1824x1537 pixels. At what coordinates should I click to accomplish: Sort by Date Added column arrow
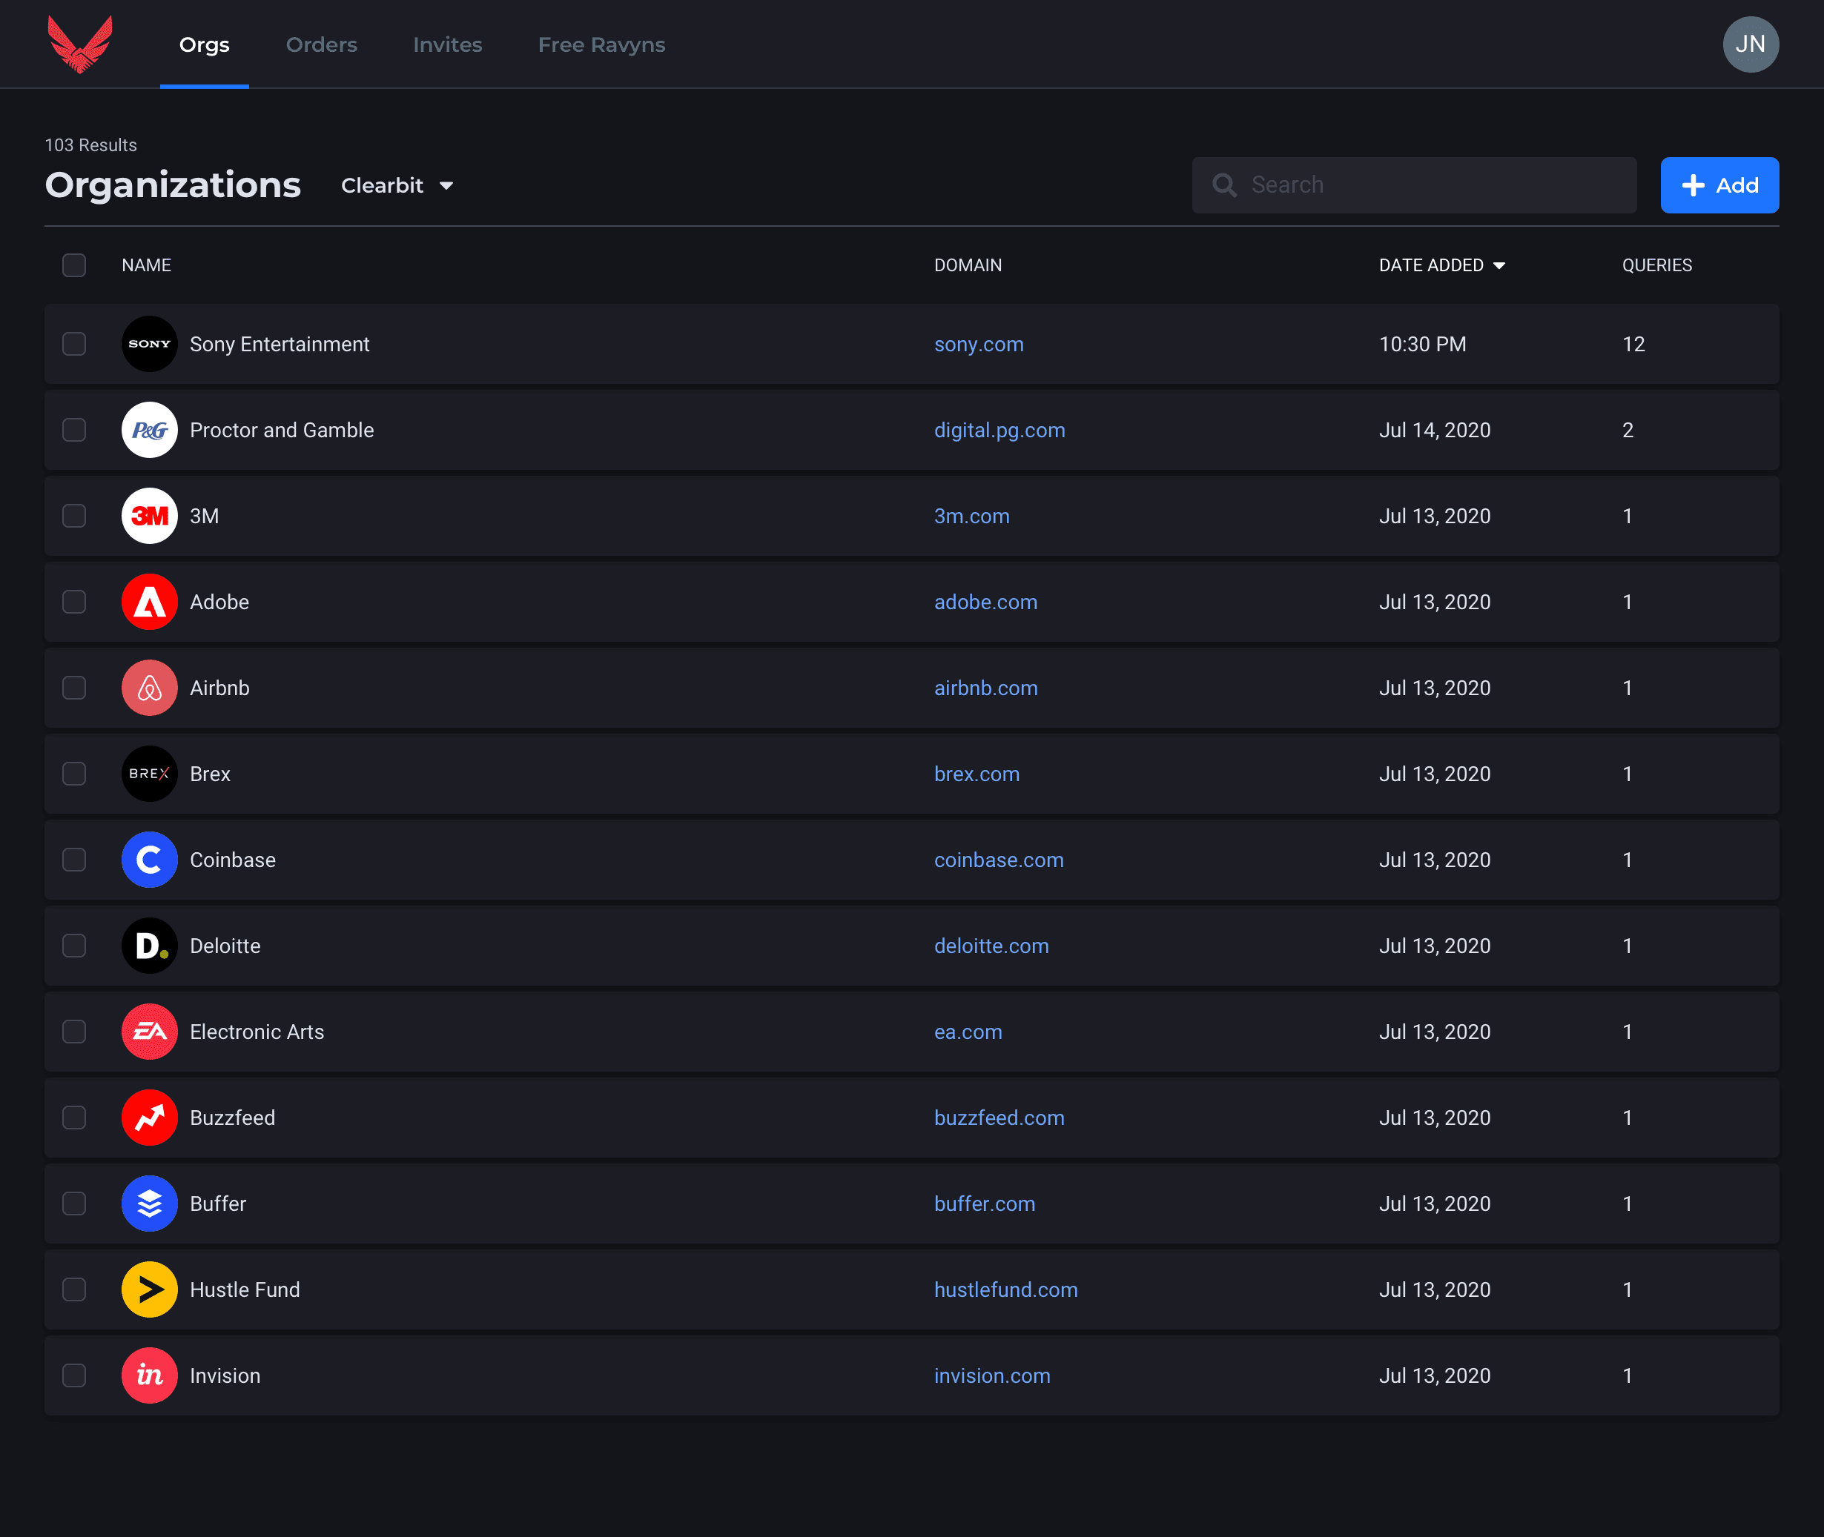pyautogui.click(x=1498, y=266)
